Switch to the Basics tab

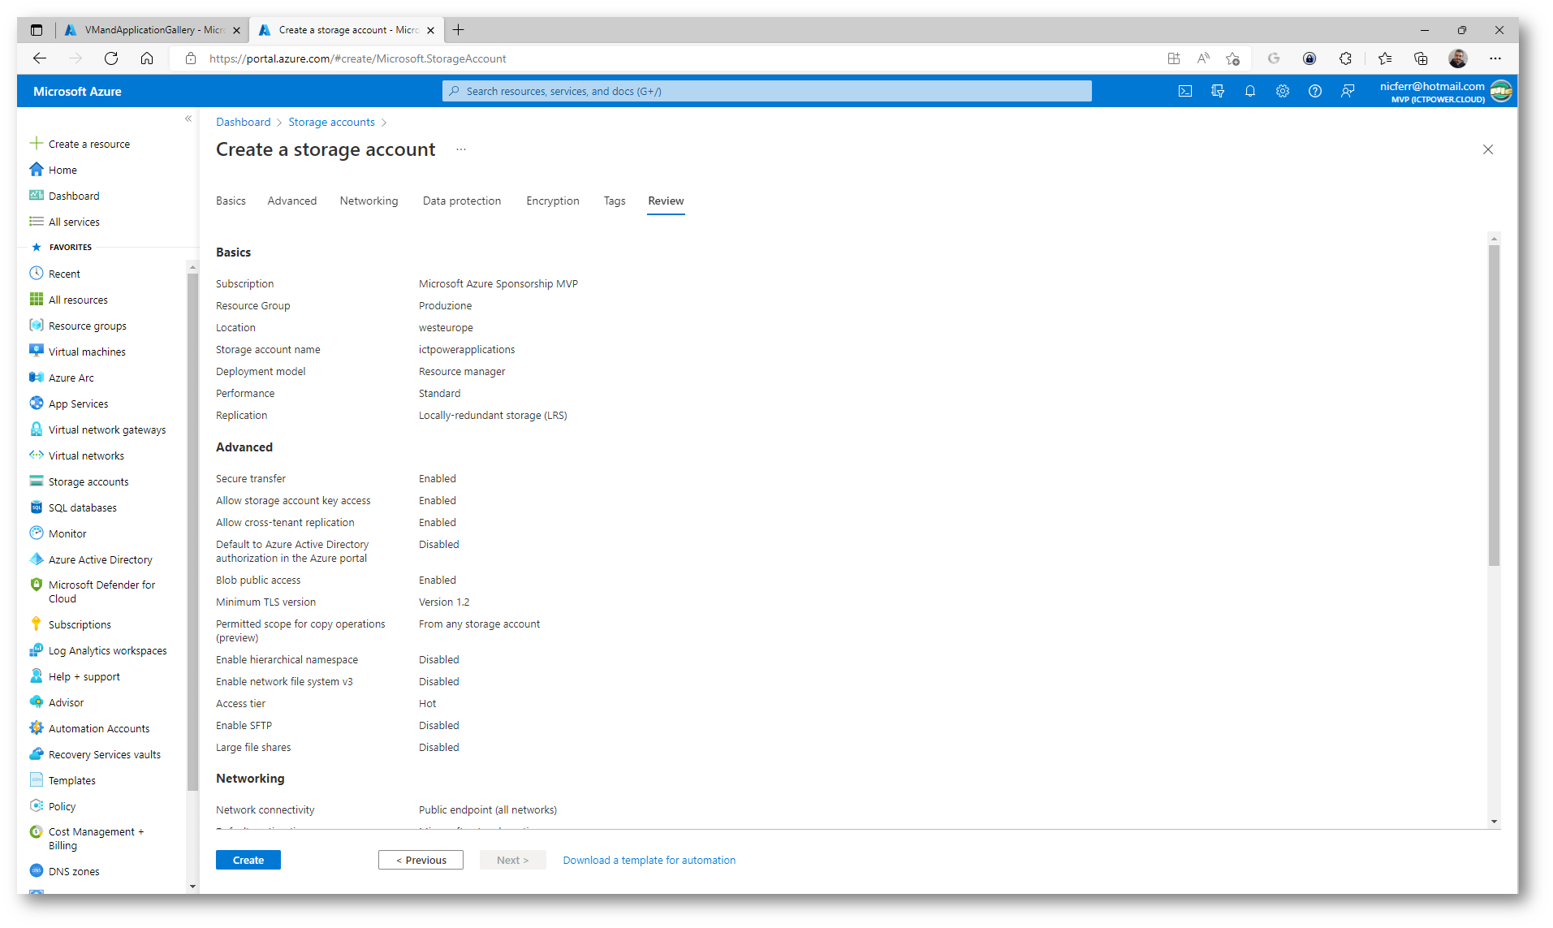(x=231, y=201)
